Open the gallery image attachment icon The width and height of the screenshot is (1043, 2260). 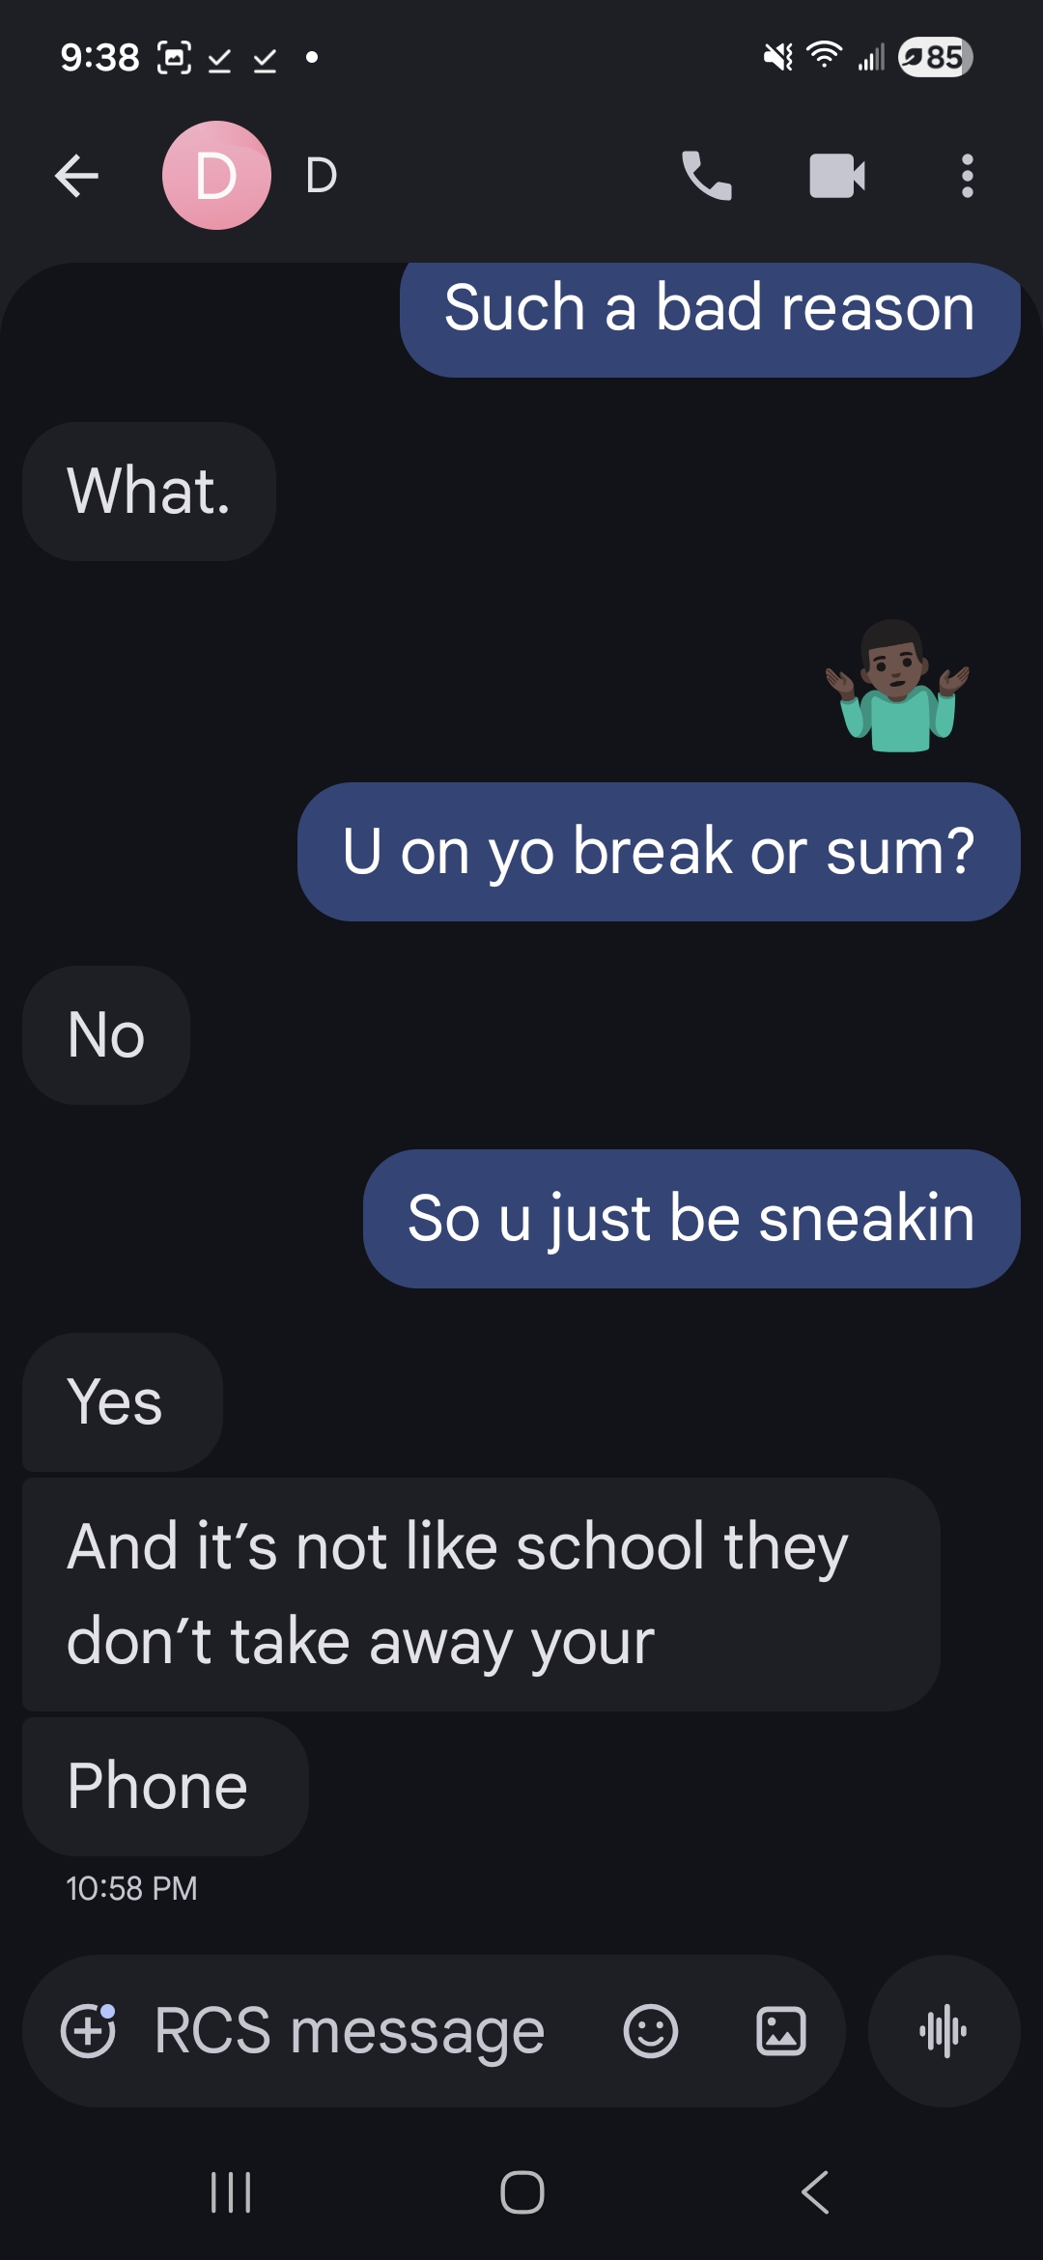(x=780, y=2031)
